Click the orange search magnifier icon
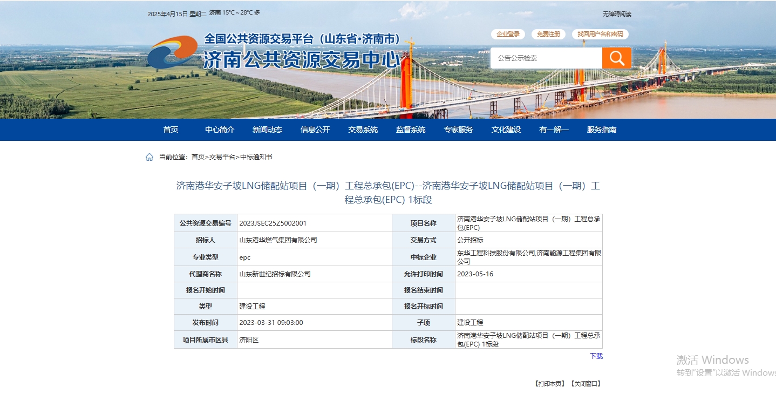This screenshot has height=394, width=776. click(x=616, y=58)
